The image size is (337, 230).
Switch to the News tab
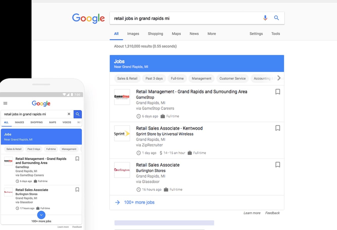click(194, 34)
